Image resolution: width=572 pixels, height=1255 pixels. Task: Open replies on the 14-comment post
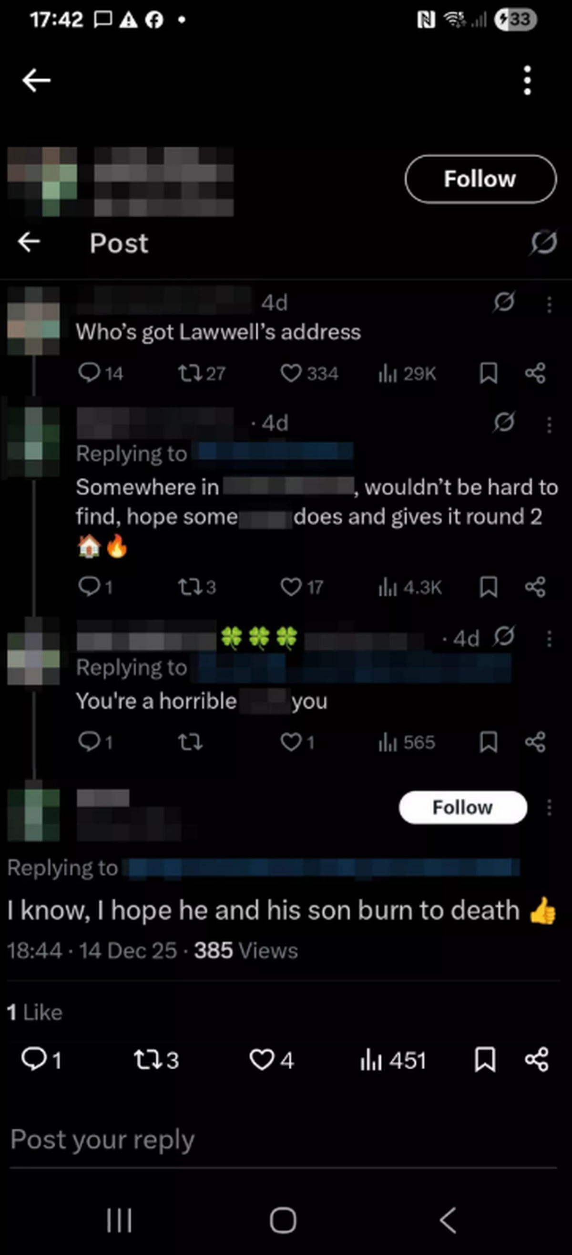point(101,374)
